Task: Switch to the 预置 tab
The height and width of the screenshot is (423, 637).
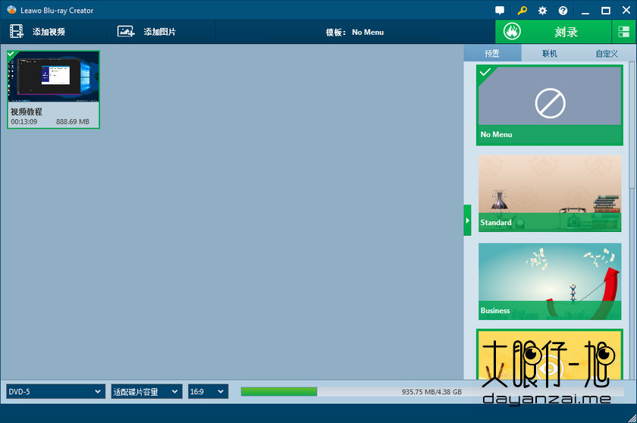Action: point(492,53)
